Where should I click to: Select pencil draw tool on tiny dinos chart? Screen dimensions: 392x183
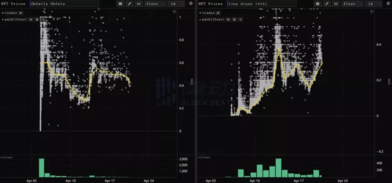click(327, 4)
